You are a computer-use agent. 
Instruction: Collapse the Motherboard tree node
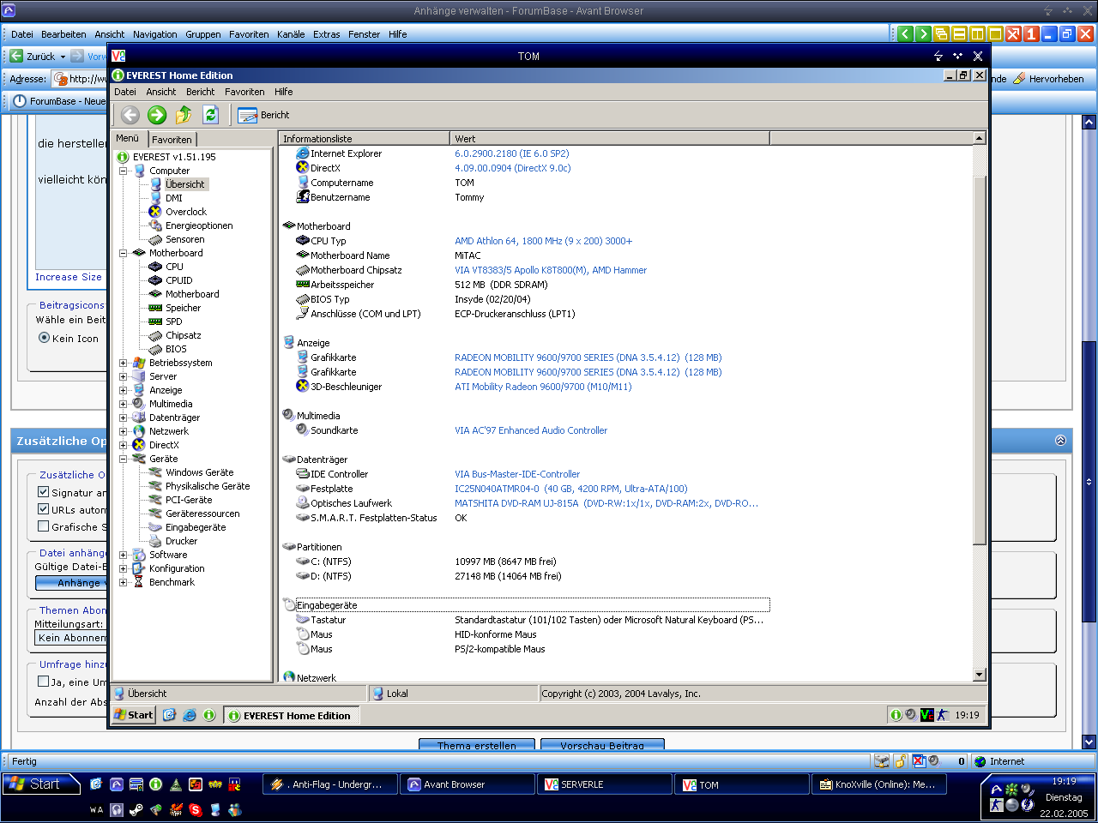124,253
